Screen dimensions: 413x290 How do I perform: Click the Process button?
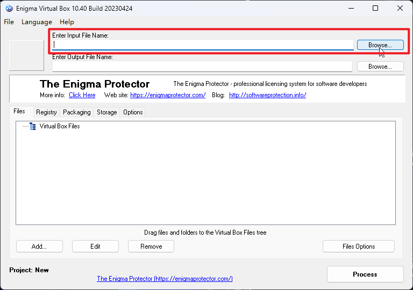(x=365, y=274)
